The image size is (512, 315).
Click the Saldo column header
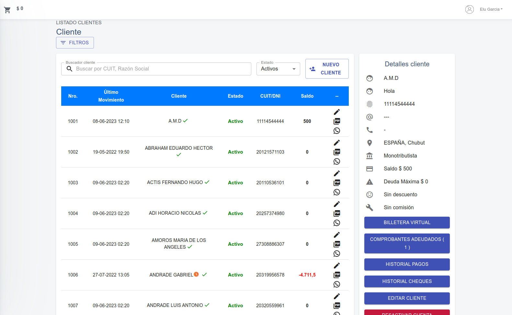tap(307, 96)
